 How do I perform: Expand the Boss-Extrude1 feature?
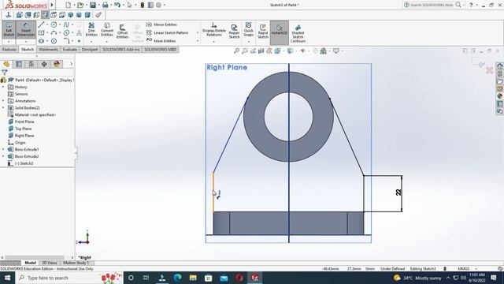click(x=3, y=149)
